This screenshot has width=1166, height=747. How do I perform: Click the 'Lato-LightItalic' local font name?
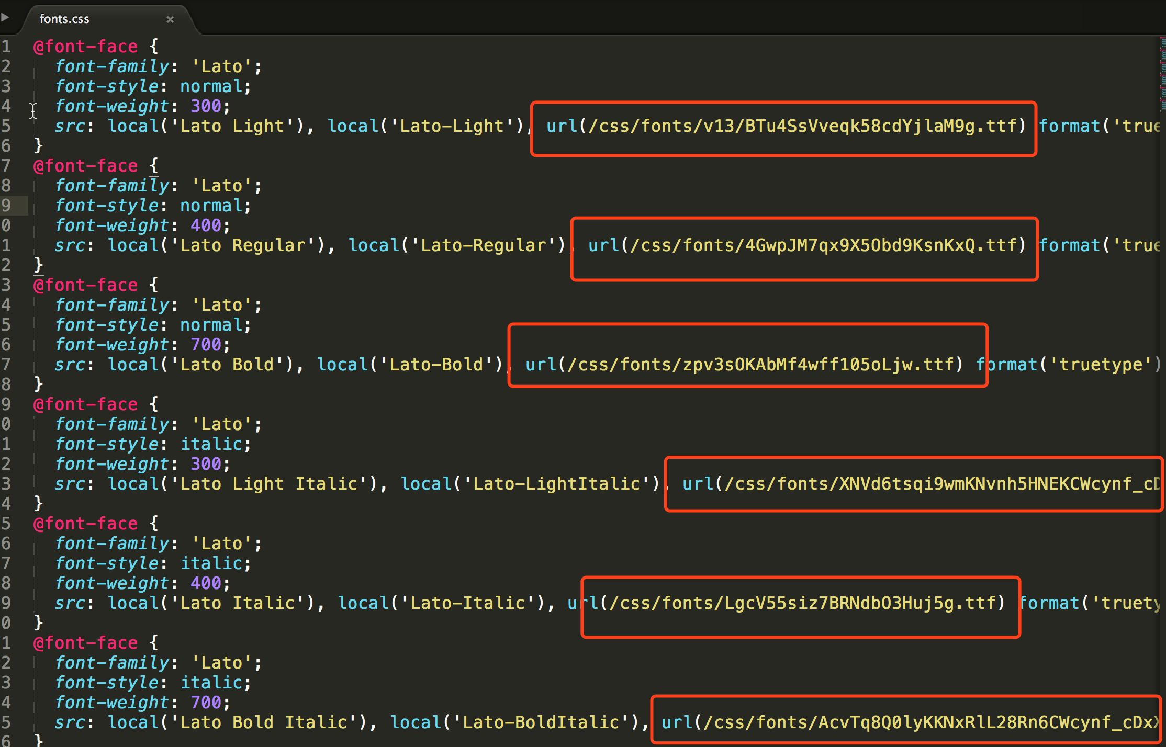click(x=557, y=484)
